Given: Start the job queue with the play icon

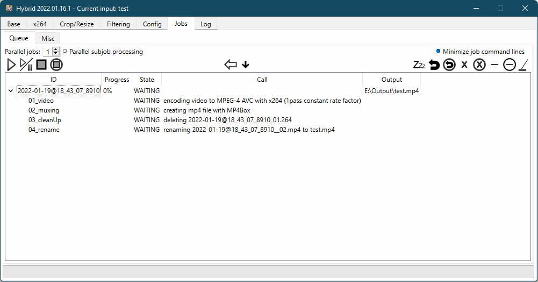Looking at the screenshot, I should tap(11, 65).
